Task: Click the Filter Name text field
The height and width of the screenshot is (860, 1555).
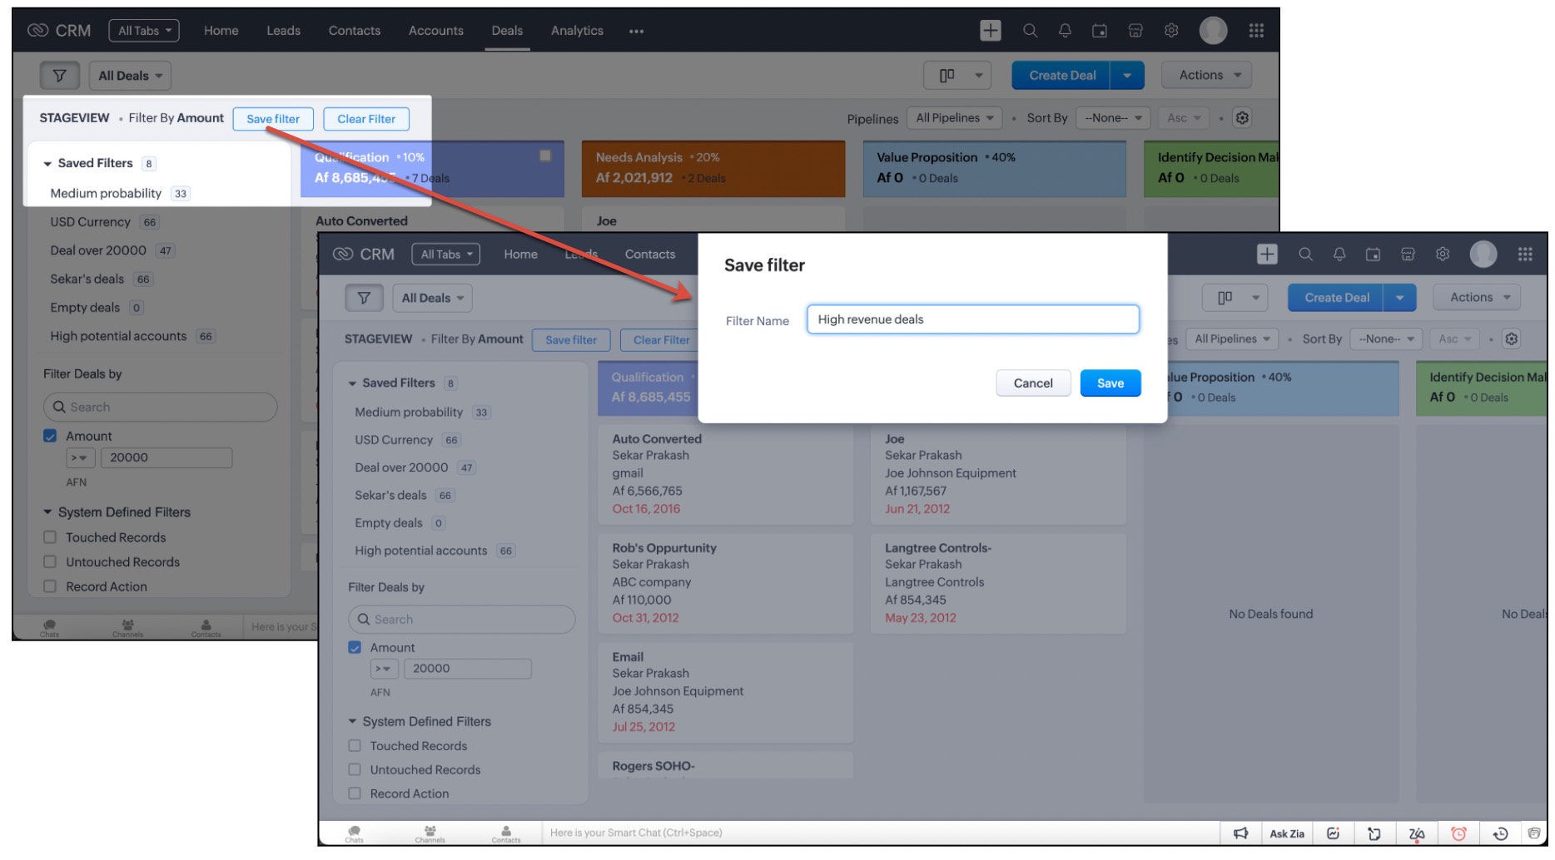Action: point(972,319)
